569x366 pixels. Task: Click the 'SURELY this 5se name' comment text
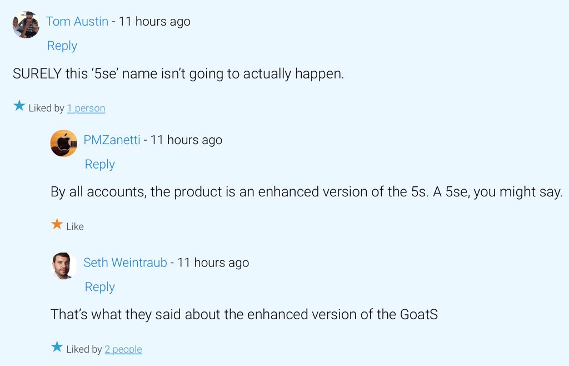178,74
